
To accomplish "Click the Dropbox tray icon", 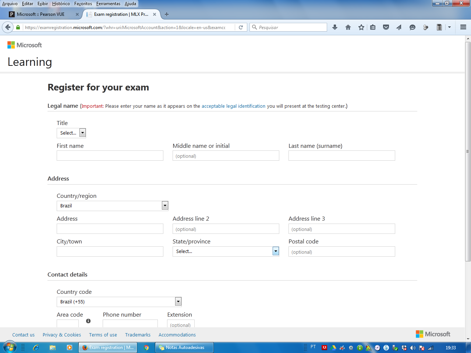I will 404,347.
